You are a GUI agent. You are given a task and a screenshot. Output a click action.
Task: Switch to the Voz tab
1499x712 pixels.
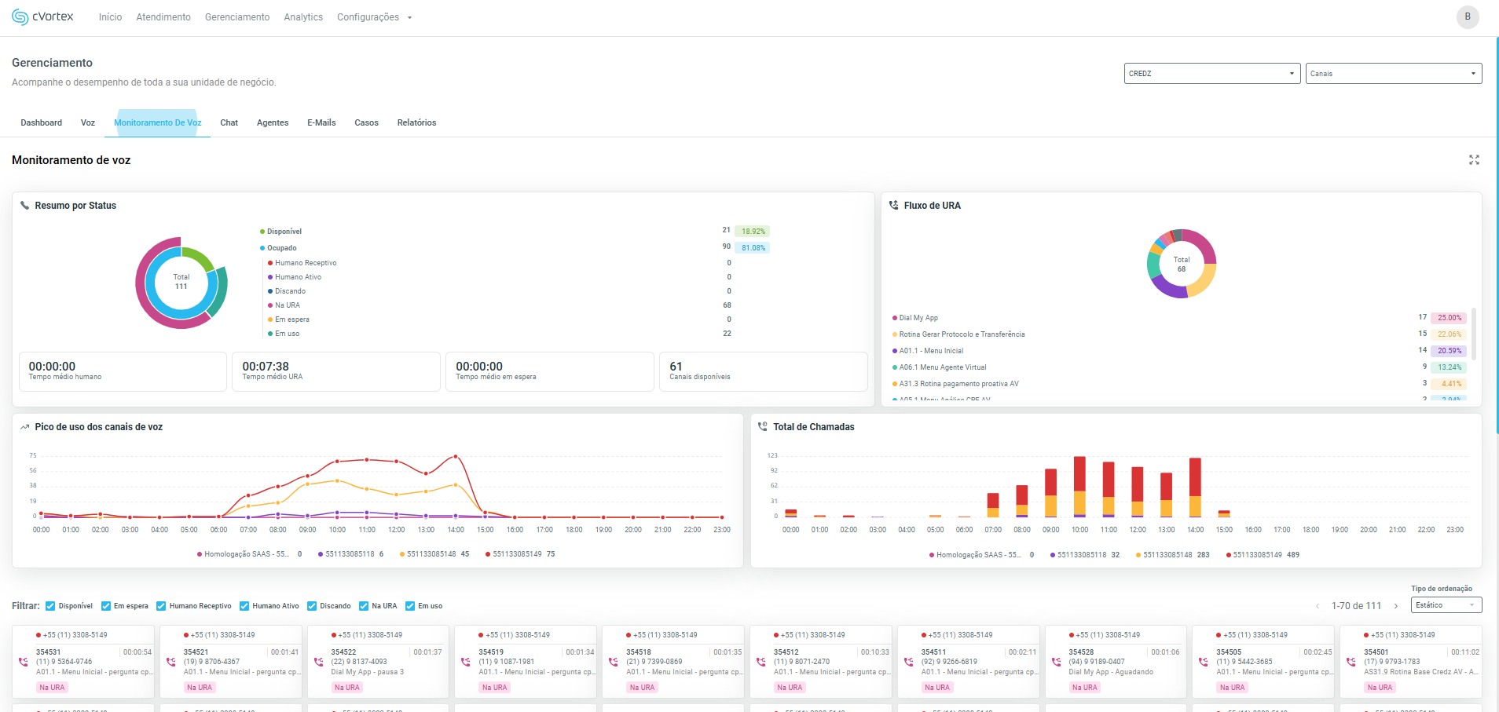point(88,122)
